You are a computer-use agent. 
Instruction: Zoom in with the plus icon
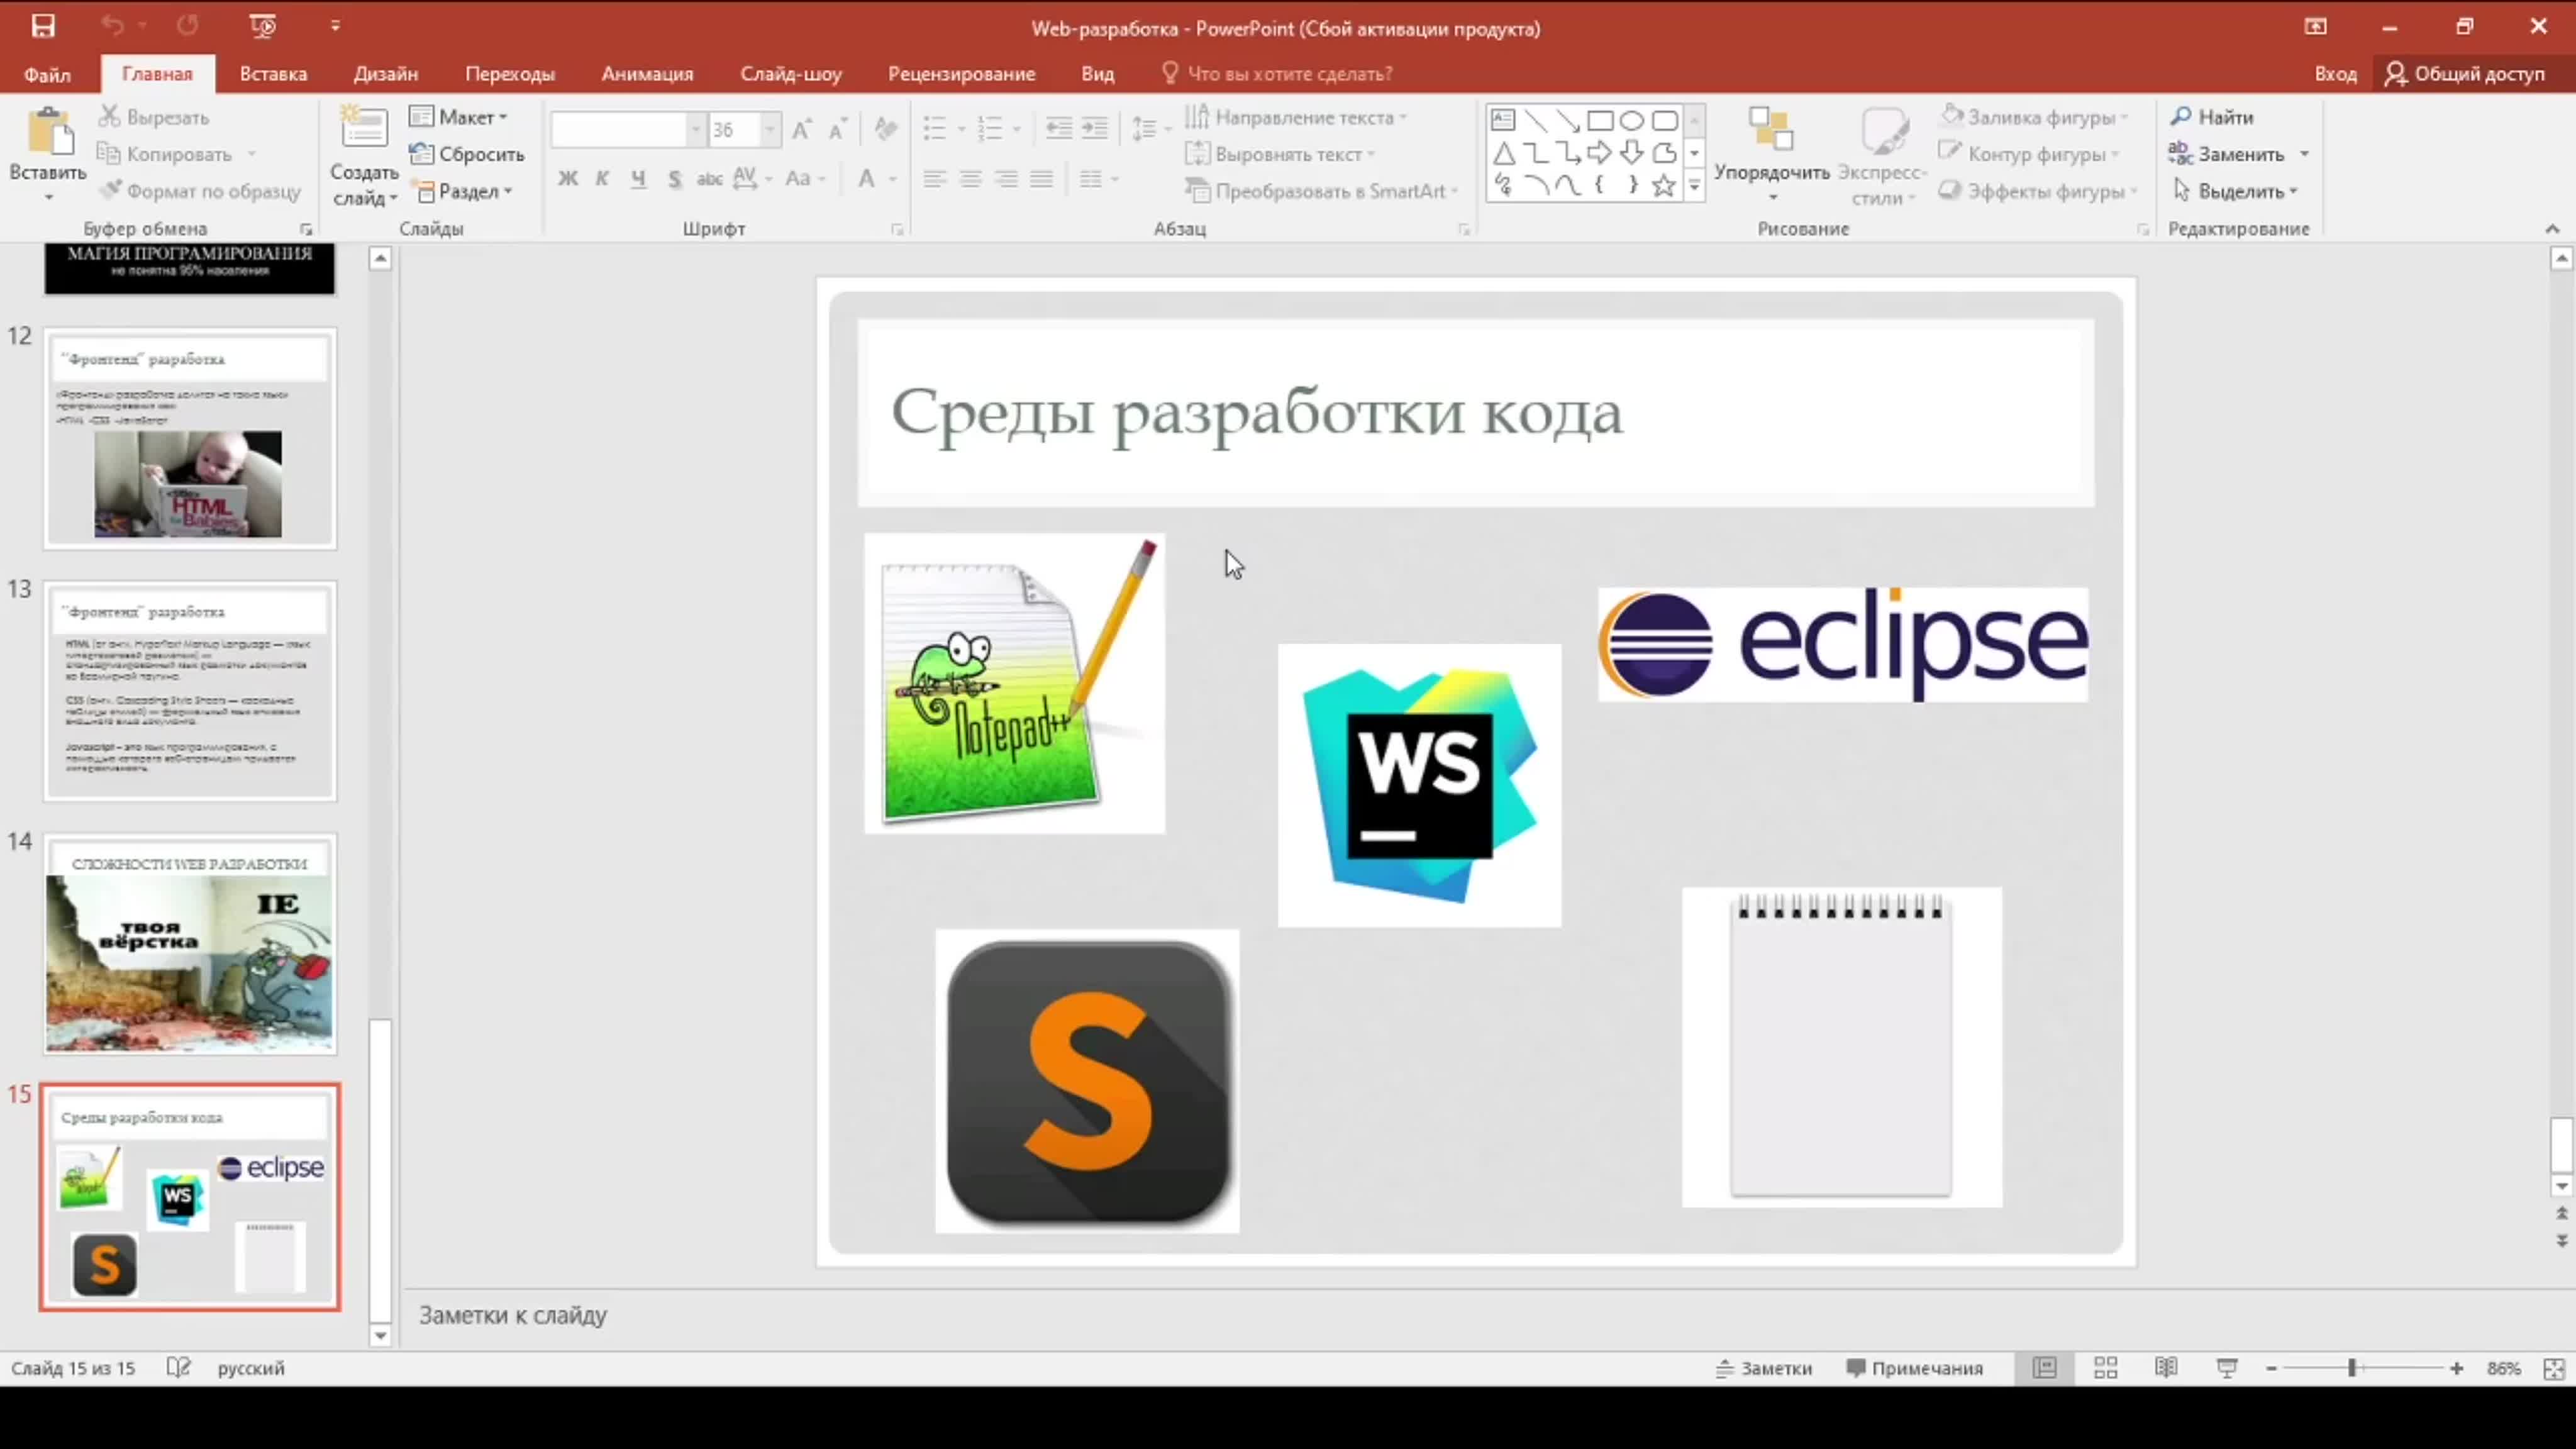point(2457,1368)
